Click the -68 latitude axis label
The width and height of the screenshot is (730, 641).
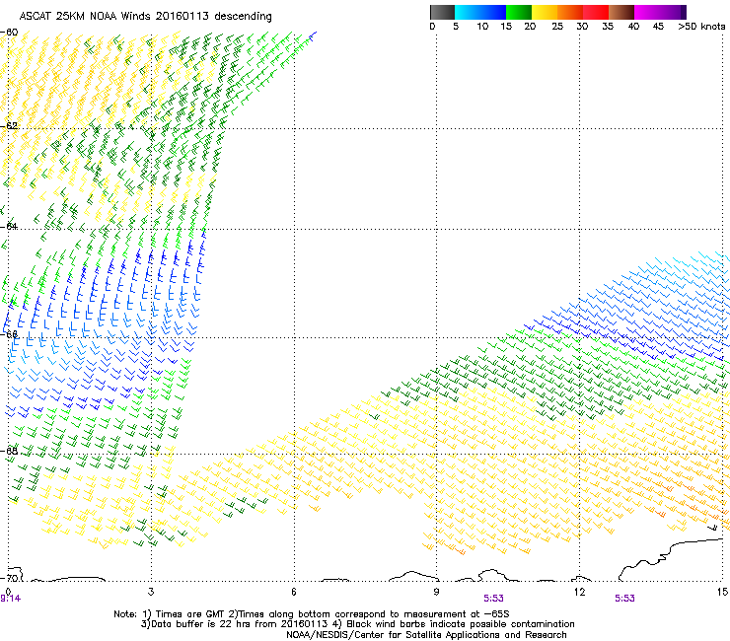11,451
